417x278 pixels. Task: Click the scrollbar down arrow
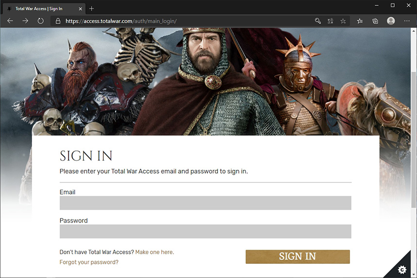click(414, 274)
